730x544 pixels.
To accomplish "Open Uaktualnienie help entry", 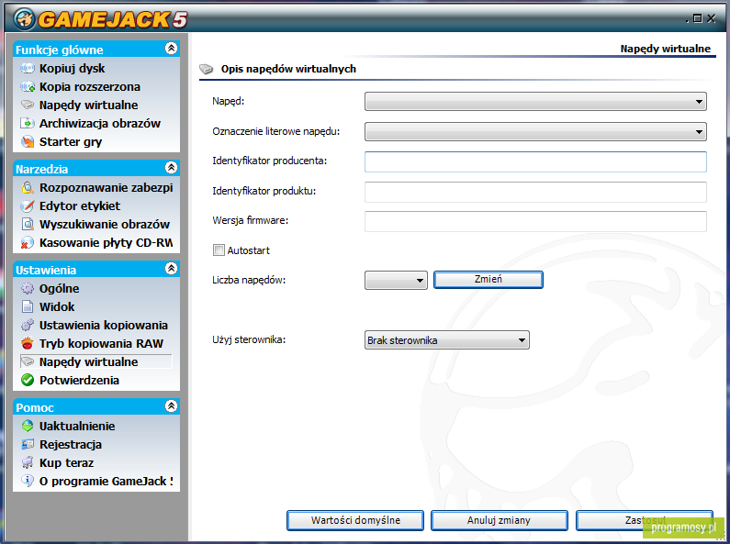I will point(77,427).
